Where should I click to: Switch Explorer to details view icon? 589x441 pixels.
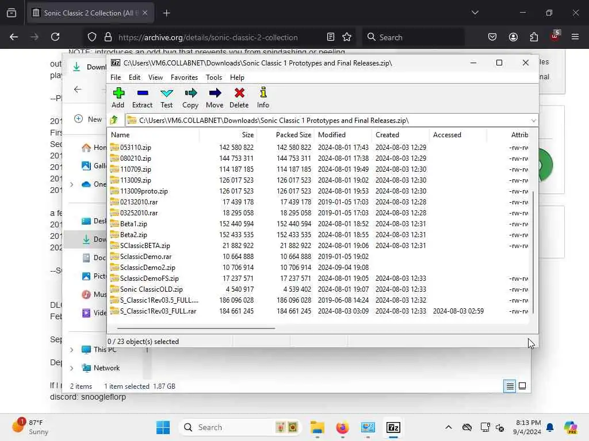point(510,386)
